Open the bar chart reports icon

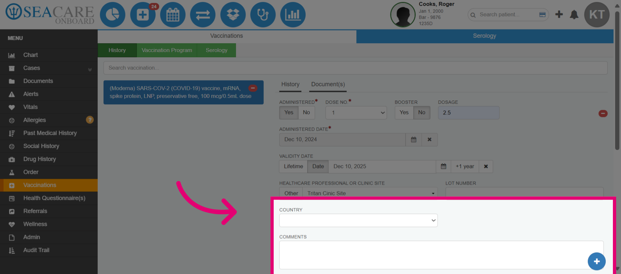[293, 15]
